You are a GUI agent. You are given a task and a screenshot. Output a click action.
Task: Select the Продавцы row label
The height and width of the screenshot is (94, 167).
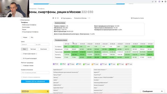(58, 57)
